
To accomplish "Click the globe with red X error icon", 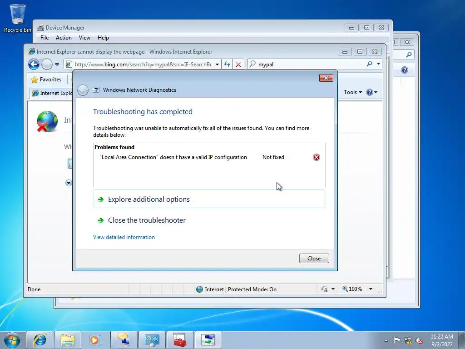I will (47, 121).
